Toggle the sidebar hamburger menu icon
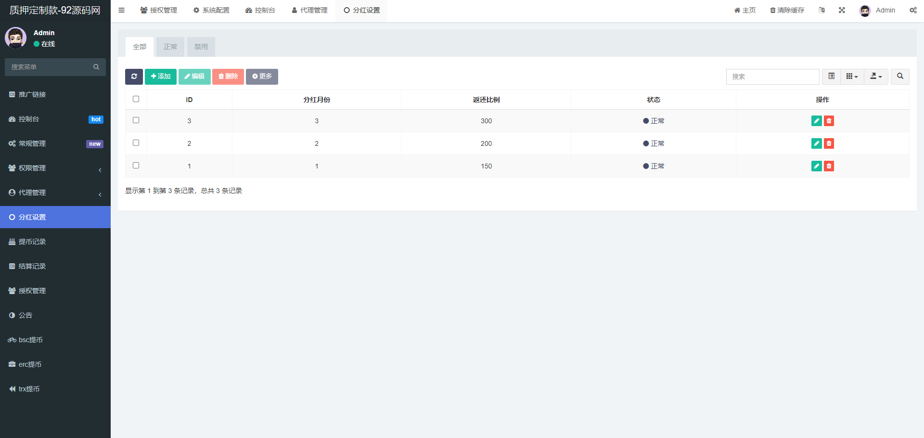924x438 pixels. [122, 10]
